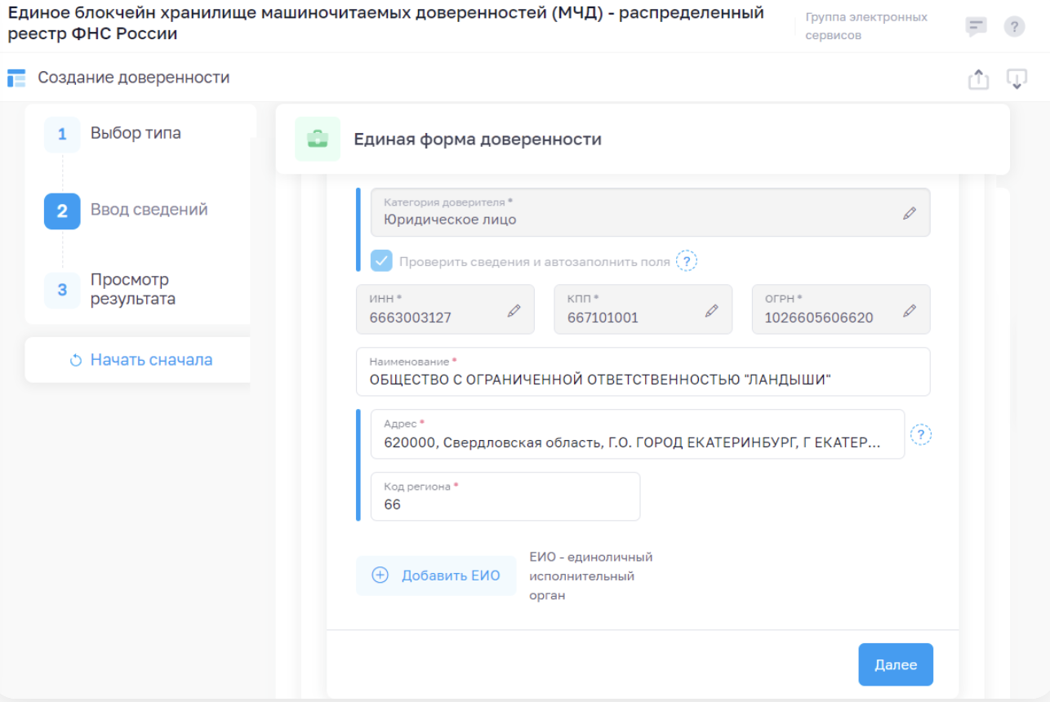Click the download (import) icon
This screenshot has width=1050, height=702.
[x=1017, y=79]
